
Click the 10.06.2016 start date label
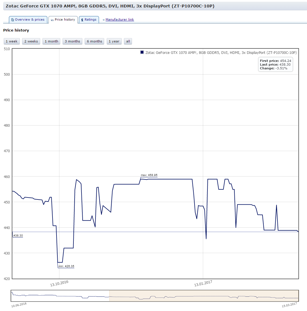coord(19,305)
